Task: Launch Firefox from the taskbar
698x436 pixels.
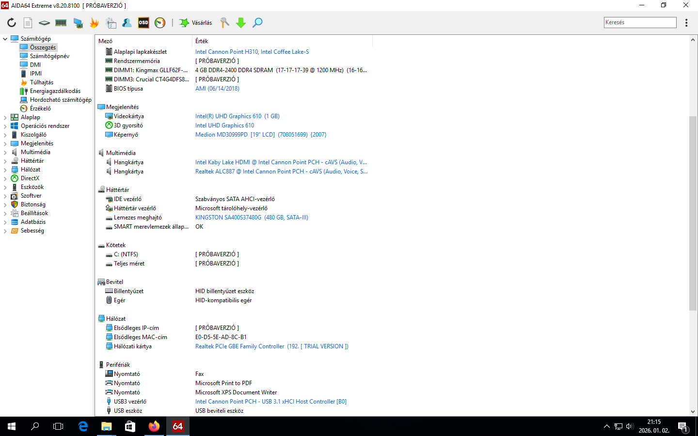Action: pyautogui.click(x=154, y=426)
